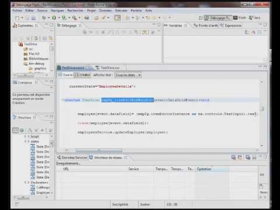Click the Profile toolbar icon
The height and width of the screenshot is (210, 280).
64,17
